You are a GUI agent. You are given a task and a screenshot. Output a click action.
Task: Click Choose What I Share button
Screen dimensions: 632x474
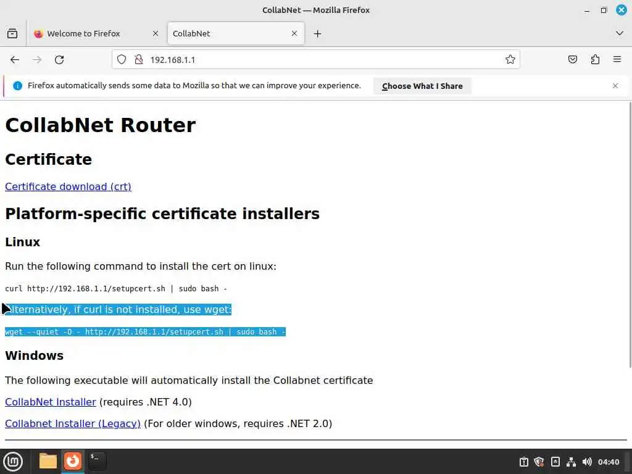click(x=422, y=86)
